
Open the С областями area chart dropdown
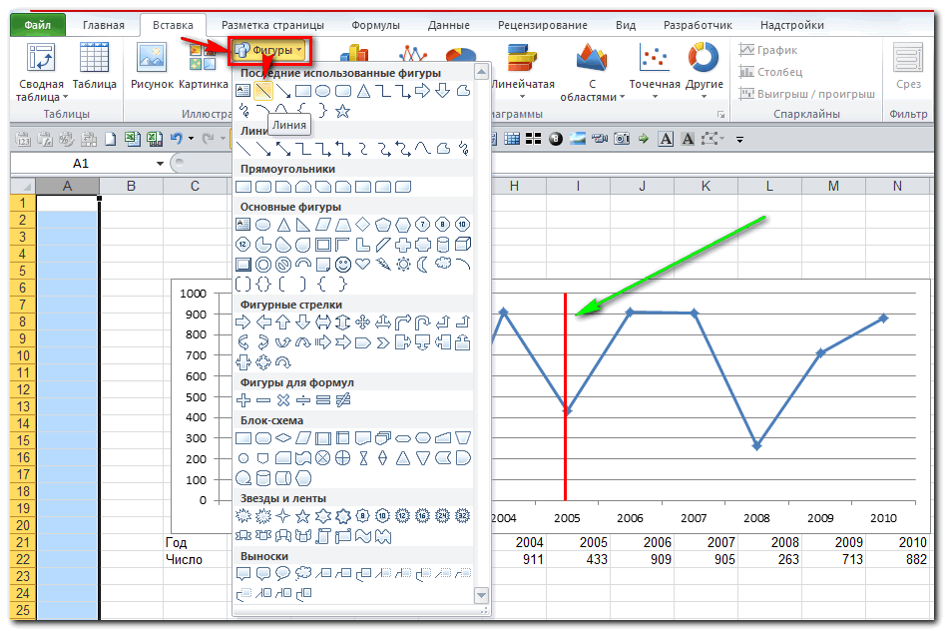pos(592,73)
